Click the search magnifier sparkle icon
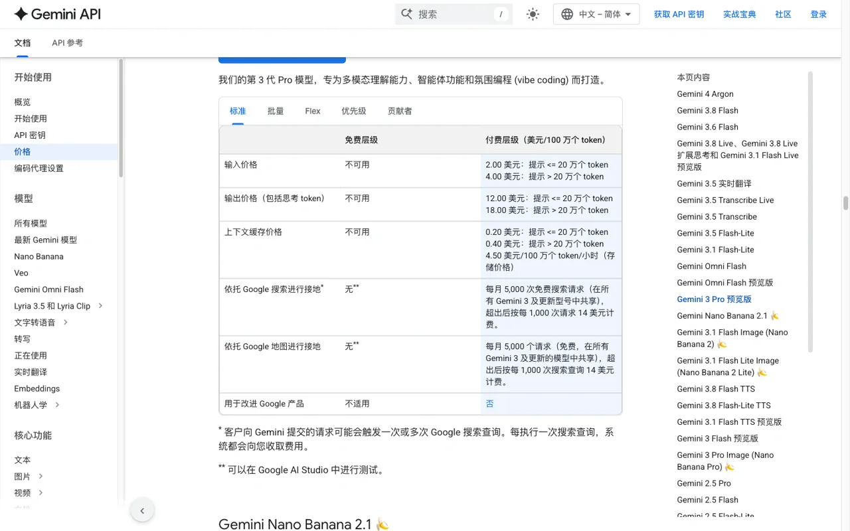The image size is (850, 531). (x=407, y=14)
